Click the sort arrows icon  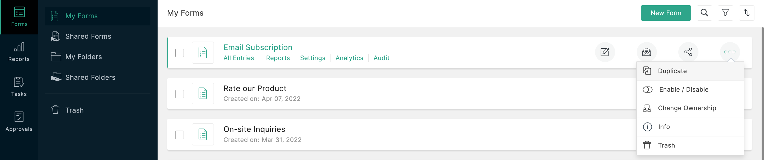point(746,13)
